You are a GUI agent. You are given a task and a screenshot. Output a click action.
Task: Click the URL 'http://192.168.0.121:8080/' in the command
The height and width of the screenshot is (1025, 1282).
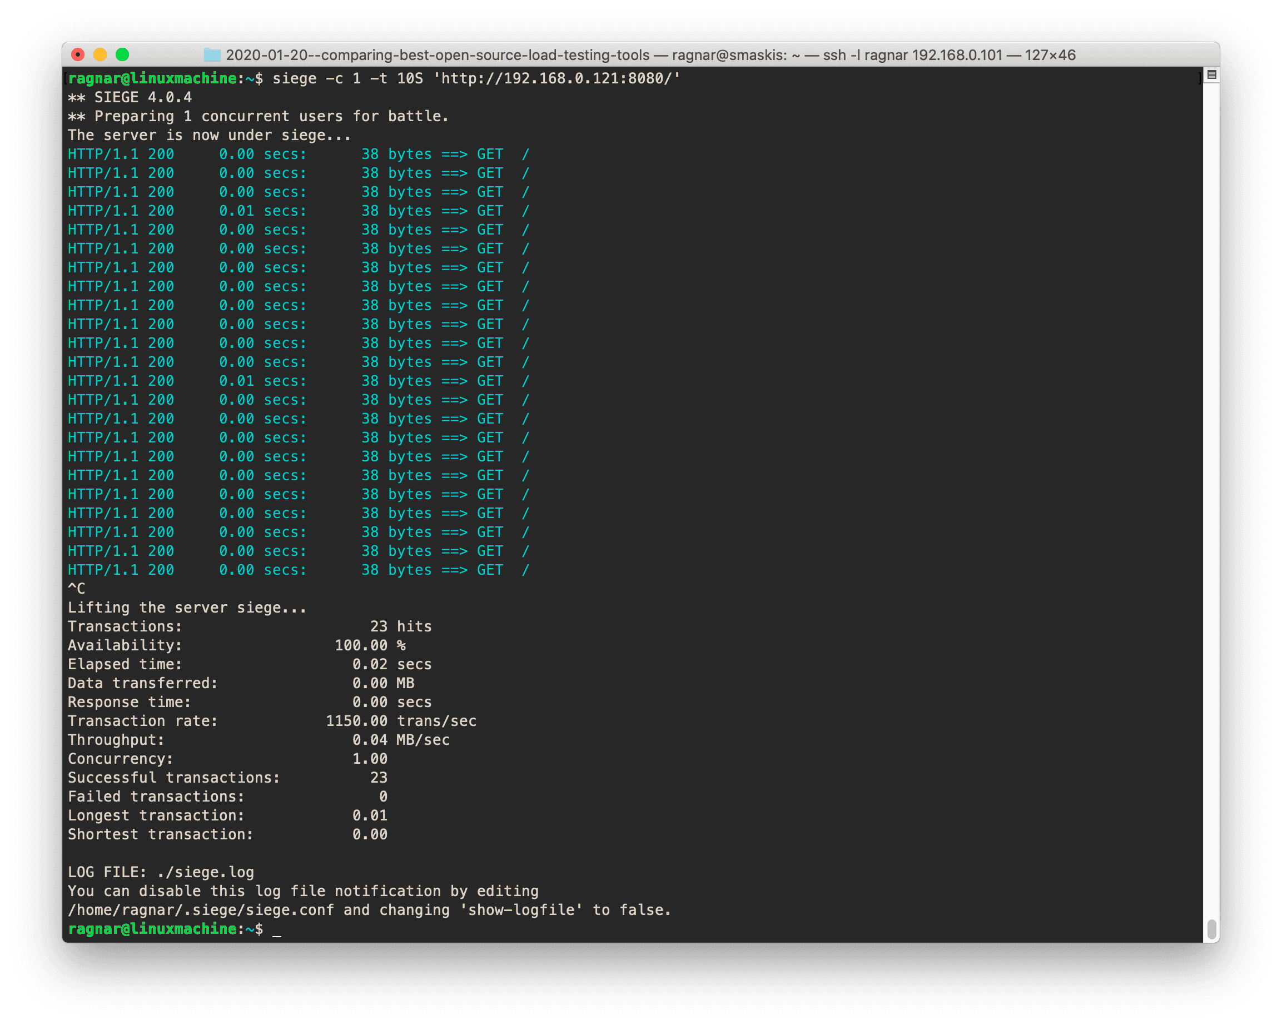point(556,78)
